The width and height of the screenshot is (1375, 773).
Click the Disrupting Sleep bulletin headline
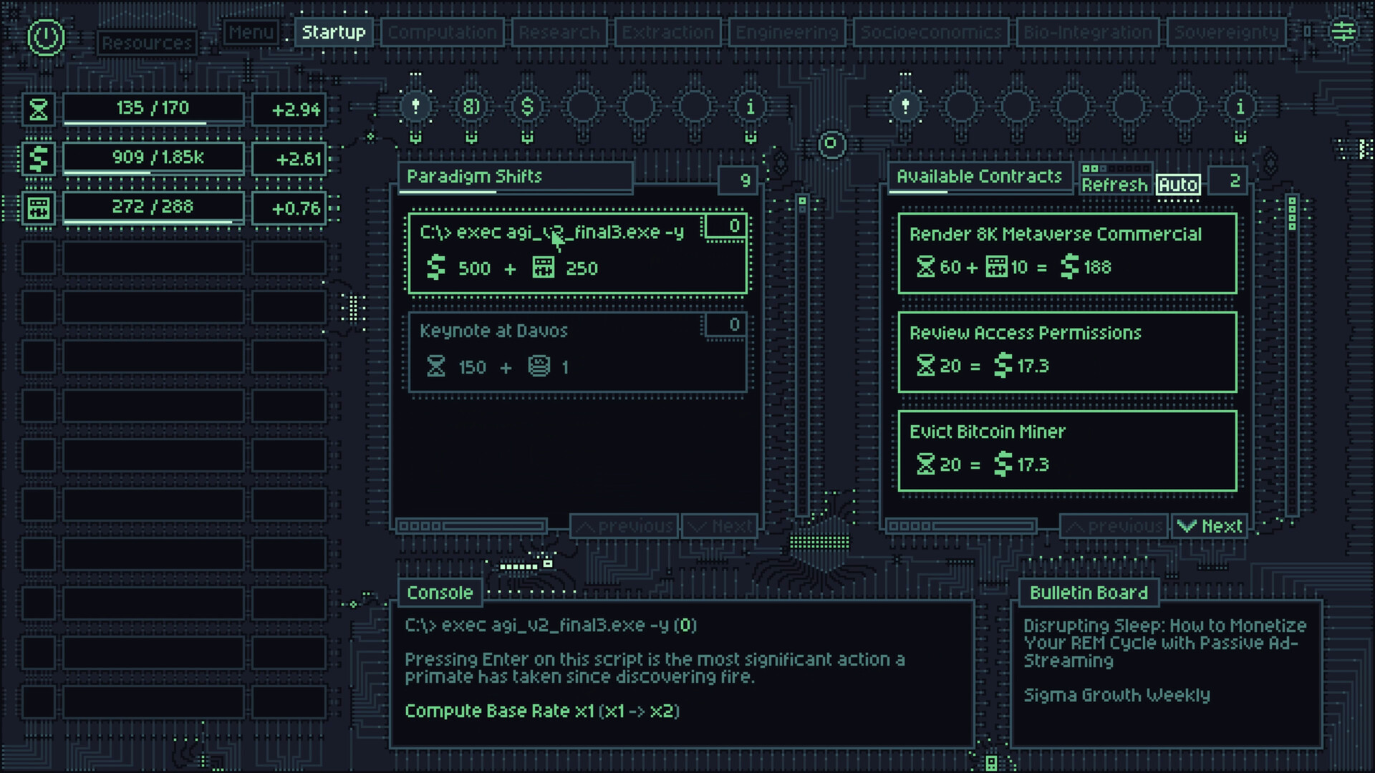[1165, 643]
